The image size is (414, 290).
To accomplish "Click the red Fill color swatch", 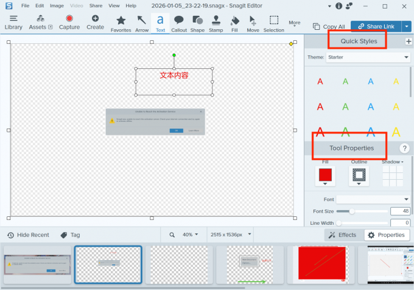I will 325,176.
